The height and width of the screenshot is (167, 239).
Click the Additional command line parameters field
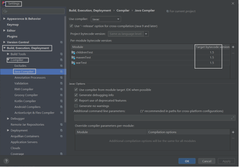pyautogui.click(x=155, y=118)
